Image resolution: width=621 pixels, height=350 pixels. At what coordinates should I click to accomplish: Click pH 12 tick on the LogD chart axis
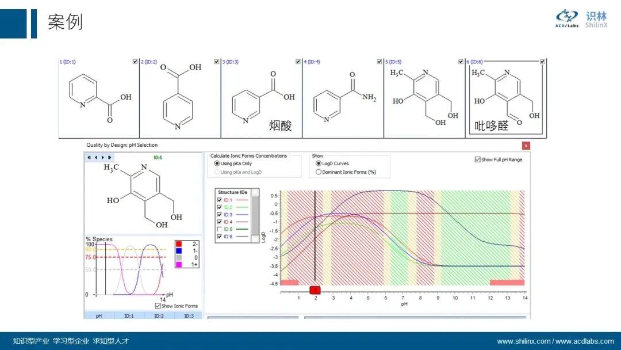coord(490,298)
